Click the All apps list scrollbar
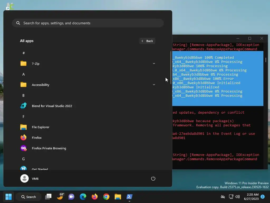This screenshot has height=203, width=270. point(171,67)
